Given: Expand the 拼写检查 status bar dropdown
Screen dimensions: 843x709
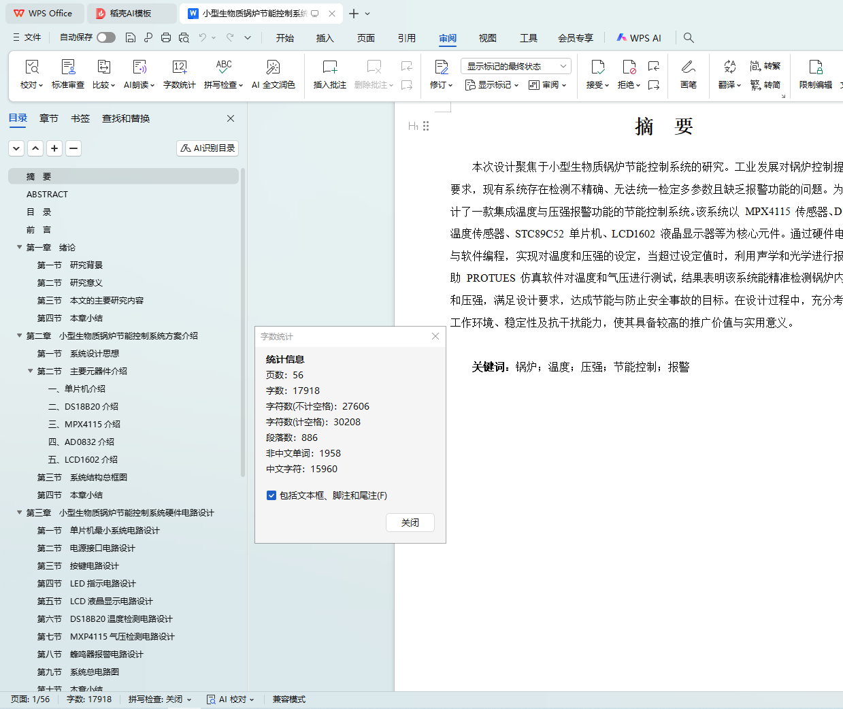Looking at the screenshot, I should 160,699.
